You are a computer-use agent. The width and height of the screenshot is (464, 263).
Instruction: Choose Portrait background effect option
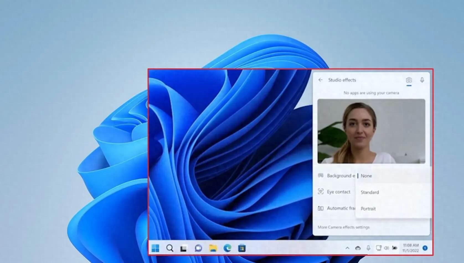tap(368, 209)
